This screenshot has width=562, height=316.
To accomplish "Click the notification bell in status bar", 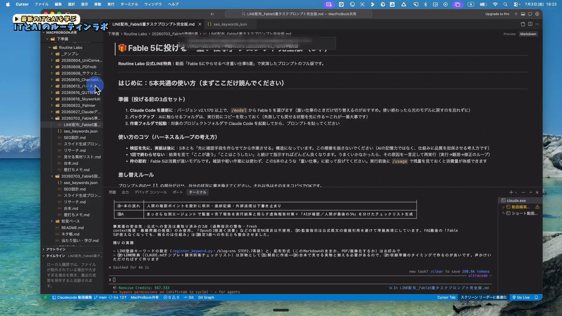I will click(x=536, y=297).
